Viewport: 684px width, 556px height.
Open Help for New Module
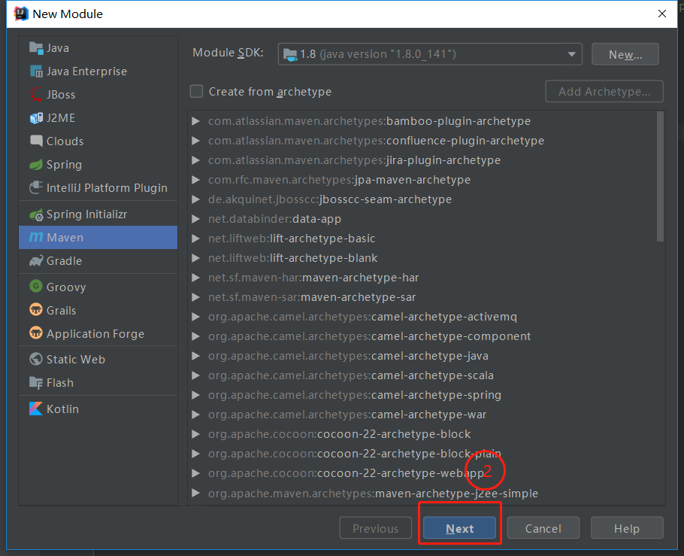tap(627, 528)
